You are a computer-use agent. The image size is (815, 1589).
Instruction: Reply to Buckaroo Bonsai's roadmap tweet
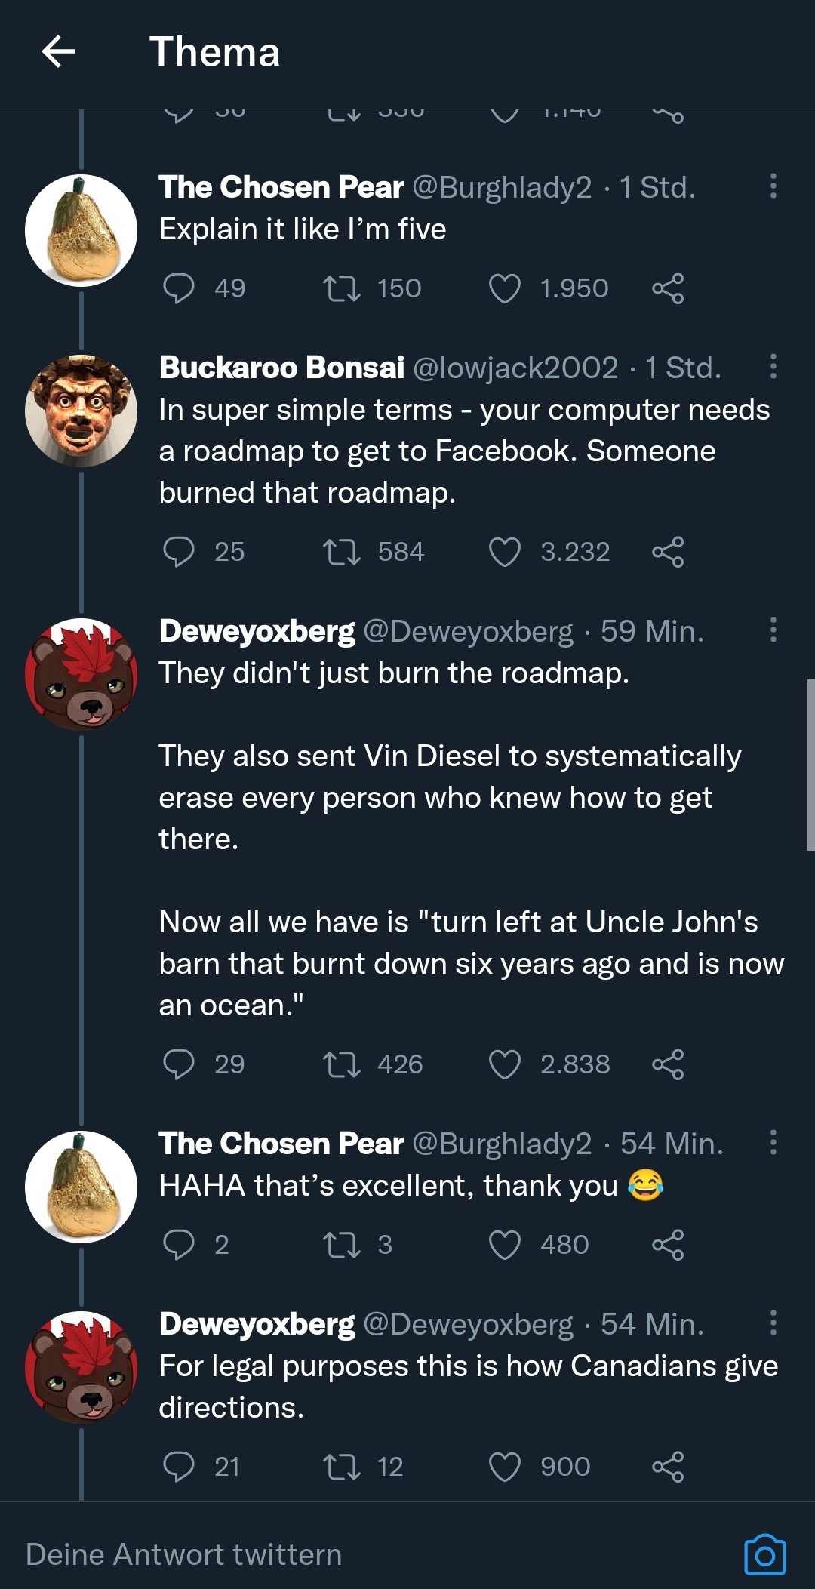tap(179, 552)
